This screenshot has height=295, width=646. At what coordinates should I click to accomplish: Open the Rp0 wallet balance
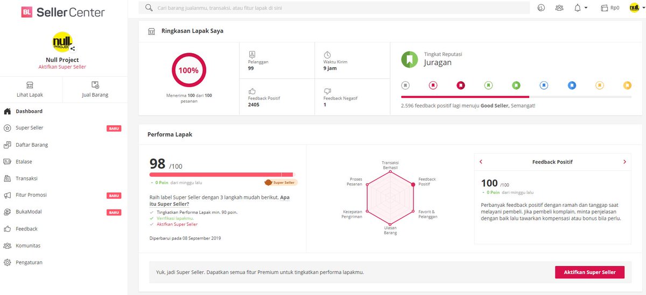tap(610, 8)
